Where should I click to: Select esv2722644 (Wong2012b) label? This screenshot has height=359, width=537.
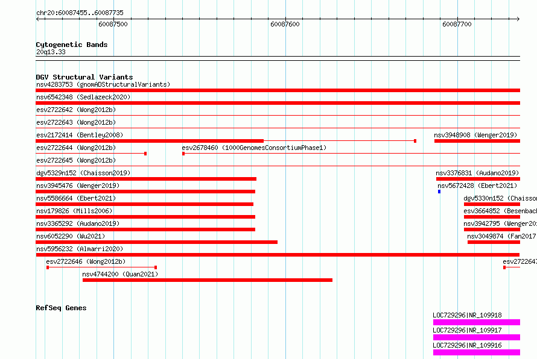pos(76,148)
